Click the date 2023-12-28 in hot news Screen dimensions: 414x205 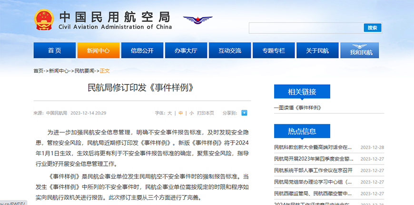(372, 147)
